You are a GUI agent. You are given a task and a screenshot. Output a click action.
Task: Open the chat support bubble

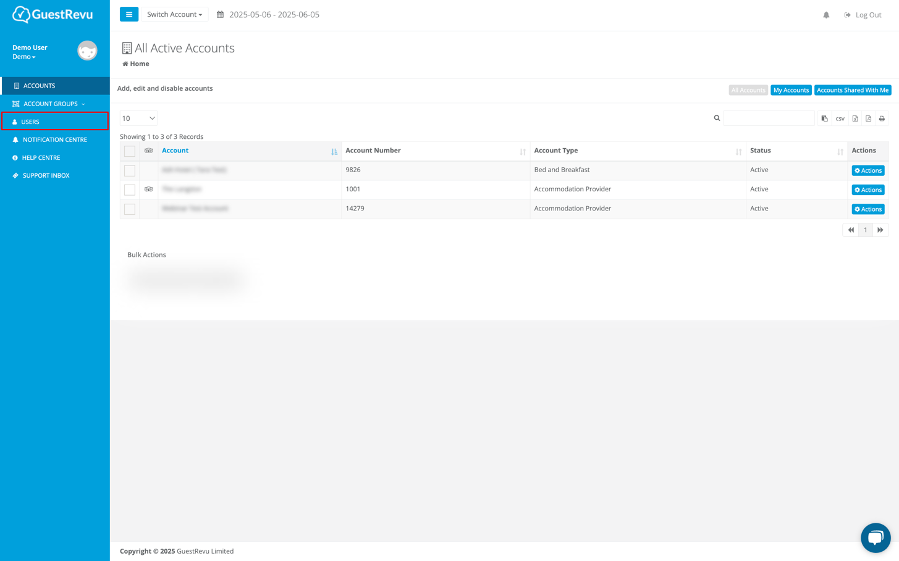tap(876, 537)
